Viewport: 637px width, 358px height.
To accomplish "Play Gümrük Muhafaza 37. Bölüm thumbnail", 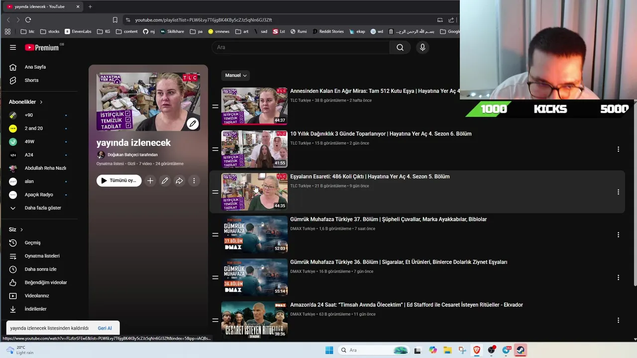I will (254, 235).
